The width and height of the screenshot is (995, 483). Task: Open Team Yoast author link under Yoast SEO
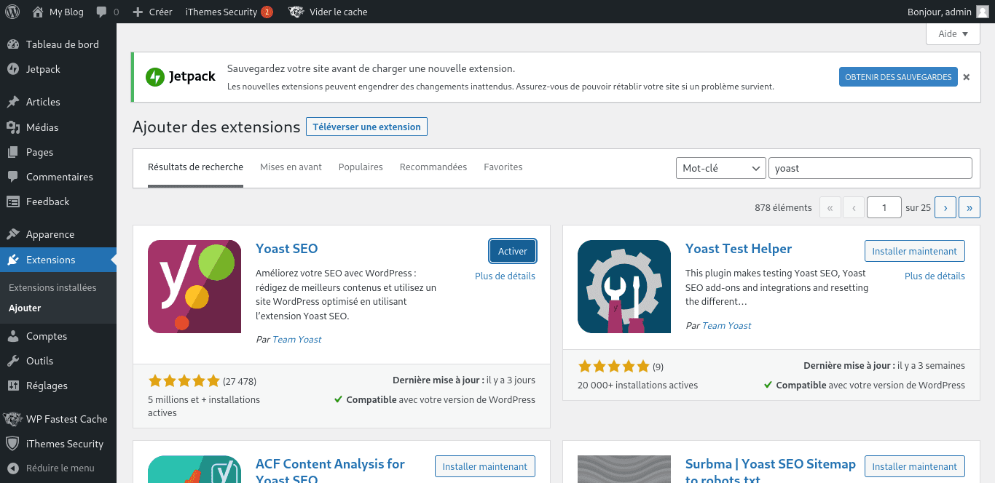296,339
